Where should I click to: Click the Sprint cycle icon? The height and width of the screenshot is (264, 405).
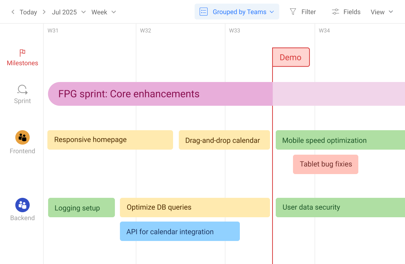(22, 89)
